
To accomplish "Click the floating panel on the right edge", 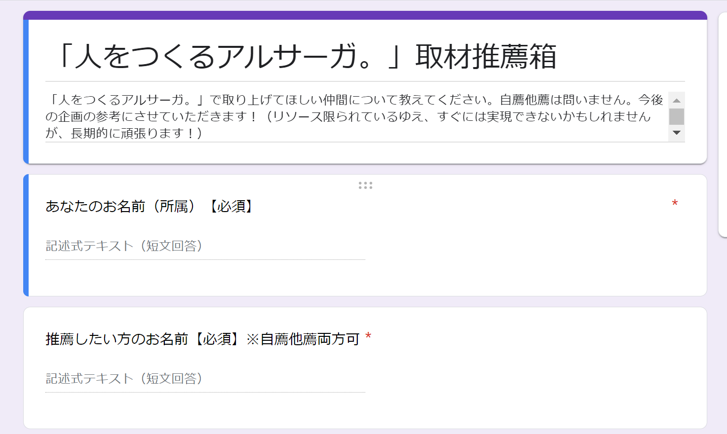I will (722, 123).
